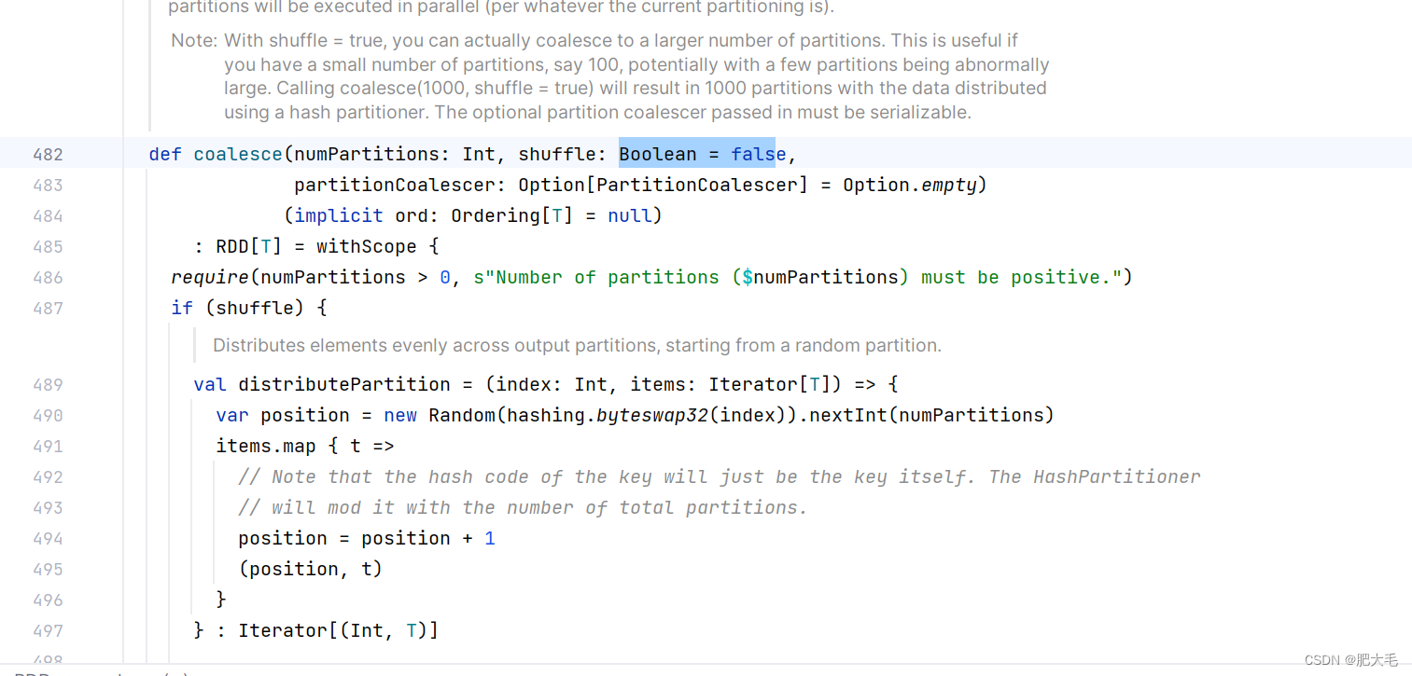Click line number 497 in the gutter

pos(48,631)
